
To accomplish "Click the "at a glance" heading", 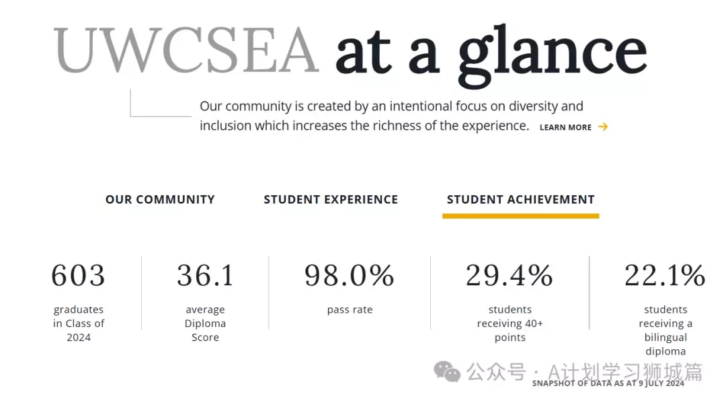I will [x=491, y=54].
